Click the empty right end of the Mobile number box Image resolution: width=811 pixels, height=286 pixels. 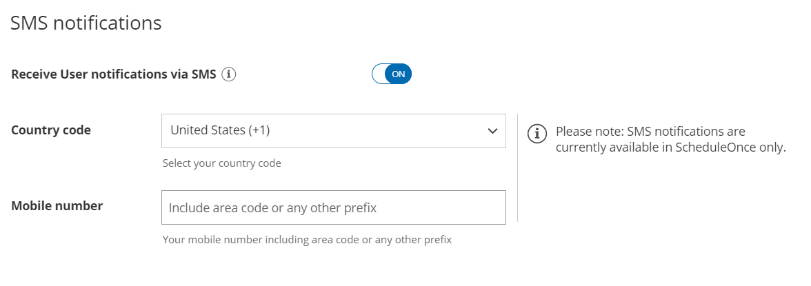tap(476, 207)
